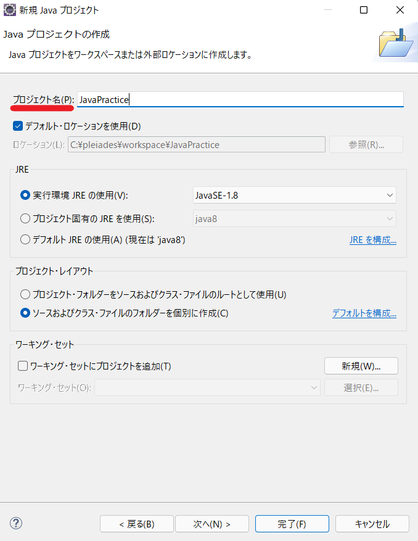Click the 'プロジェクト・レイアウト' group label

(x=54, y=271)
